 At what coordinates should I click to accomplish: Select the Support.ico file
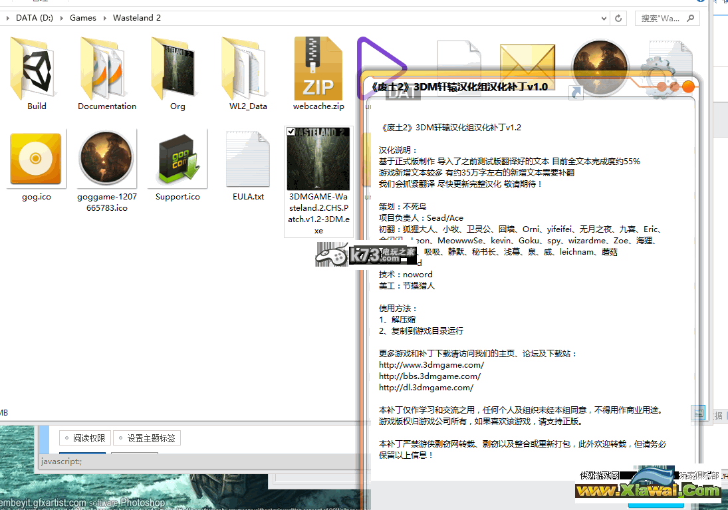(x=178, y=160)
